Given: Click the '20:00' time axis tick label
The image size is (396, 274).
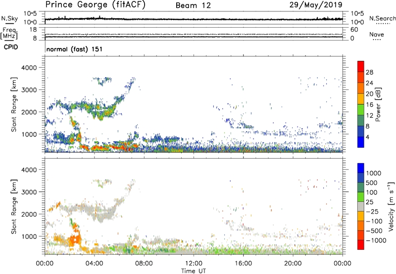Looking at the screenshot, I should pyautogui.click(x=293, y=264).
